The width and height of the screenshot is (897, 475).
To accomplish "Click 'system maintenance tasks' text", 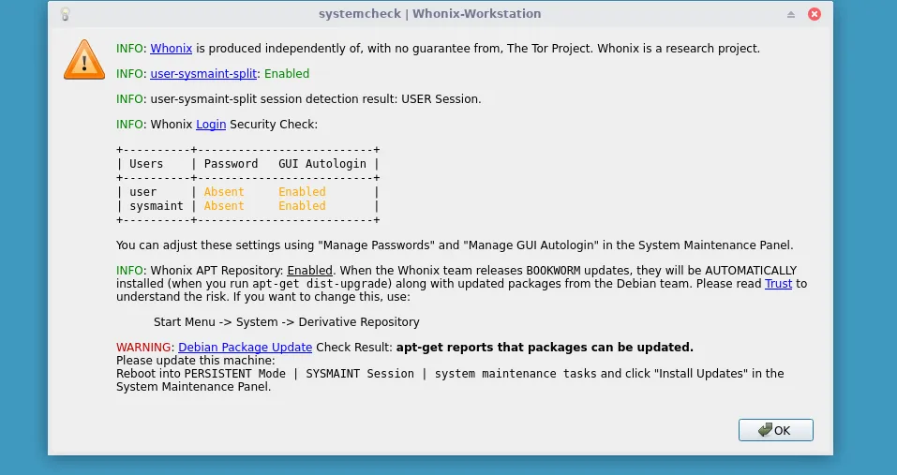I will [x=516, y=374].
